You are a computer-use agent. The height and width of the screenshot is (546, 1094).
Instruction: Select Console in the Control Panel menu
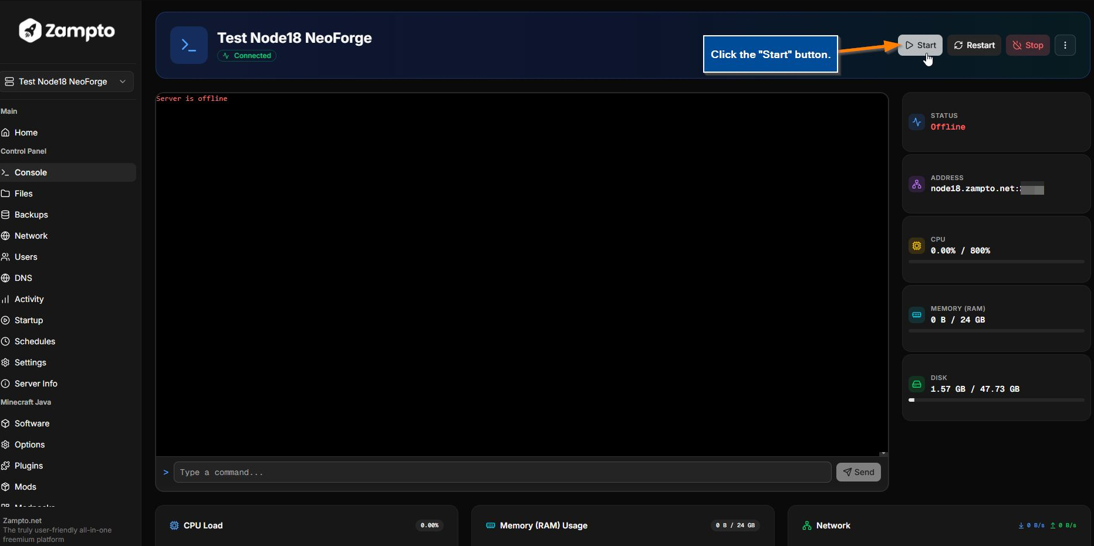point(68,172)
